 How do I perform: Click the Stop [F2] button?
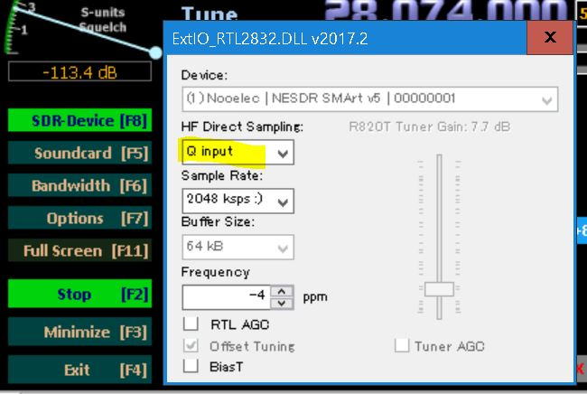pos(79,294)
